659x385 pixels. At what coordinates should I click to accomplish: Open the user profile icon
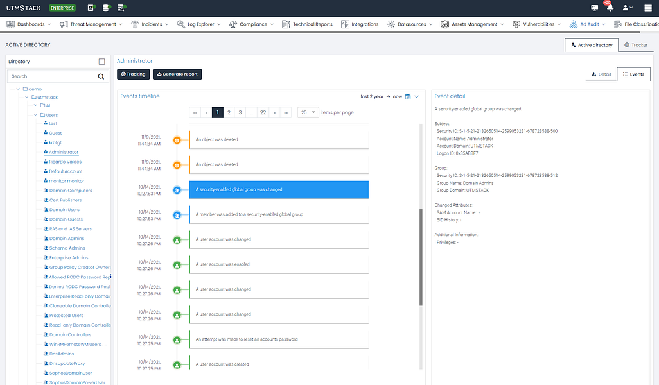click(x=626, y=8)
